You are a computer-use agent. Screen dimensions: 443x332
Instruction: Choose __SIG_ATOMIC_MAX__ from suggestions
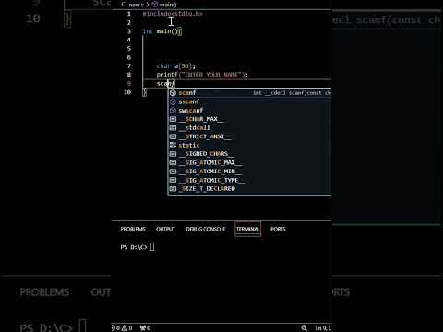pyautogui.click(x=250, y=162)
